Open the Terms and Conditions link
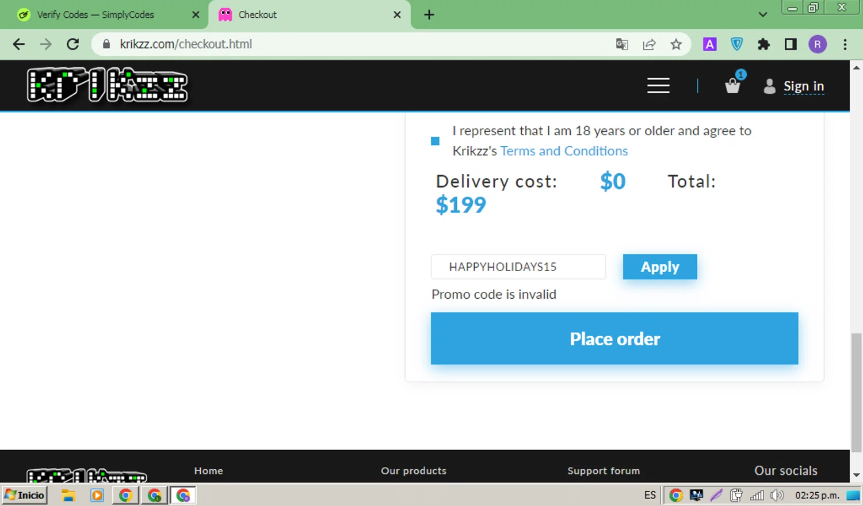Image resolution: width=863 pixels, height=506 pixels. 564,151
